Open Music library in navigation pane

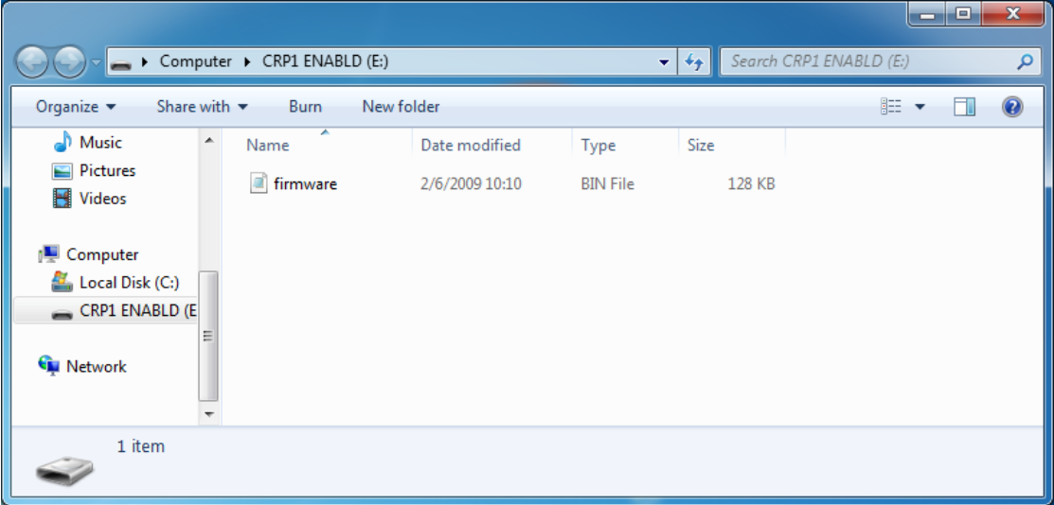tap(100, 143)
